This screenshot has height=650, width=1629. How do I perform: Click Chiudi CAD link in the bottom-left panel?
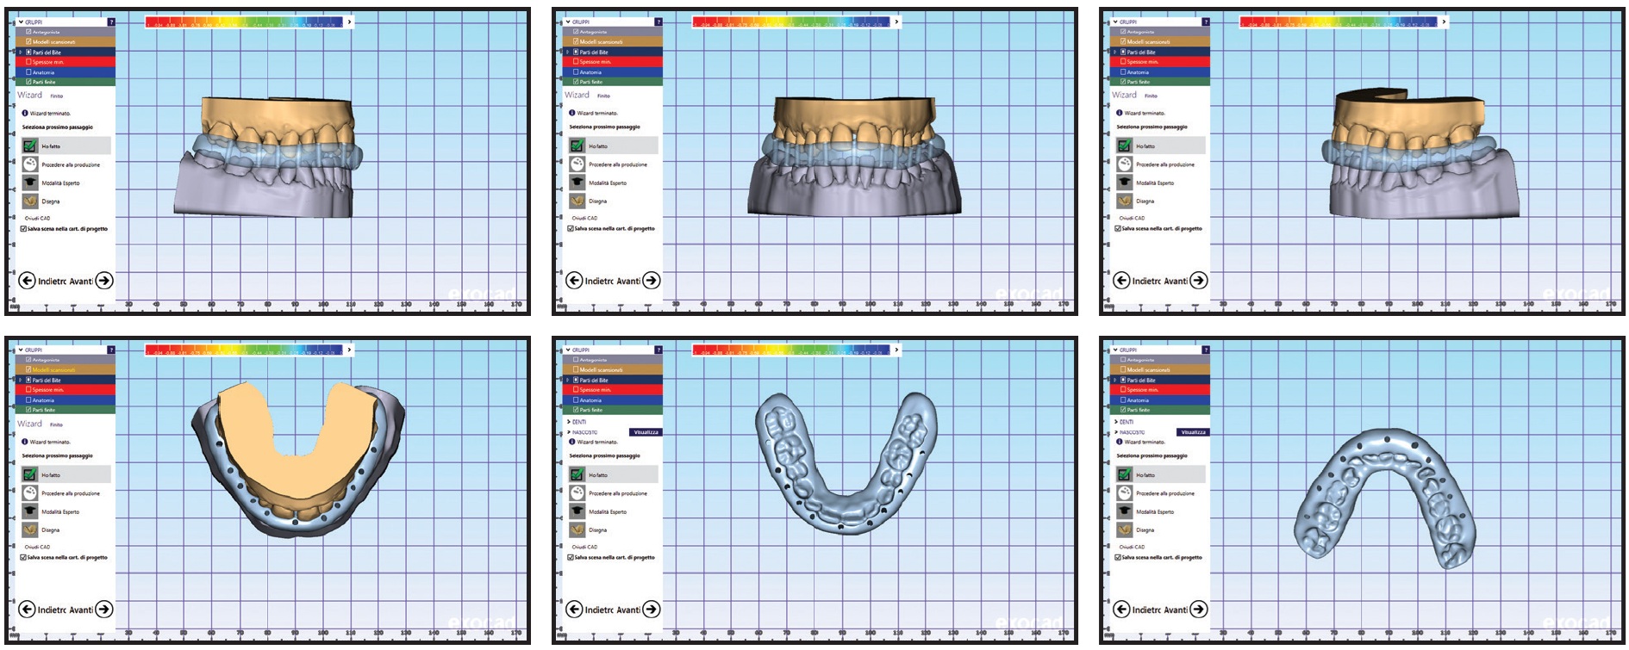tap(37, 547)
